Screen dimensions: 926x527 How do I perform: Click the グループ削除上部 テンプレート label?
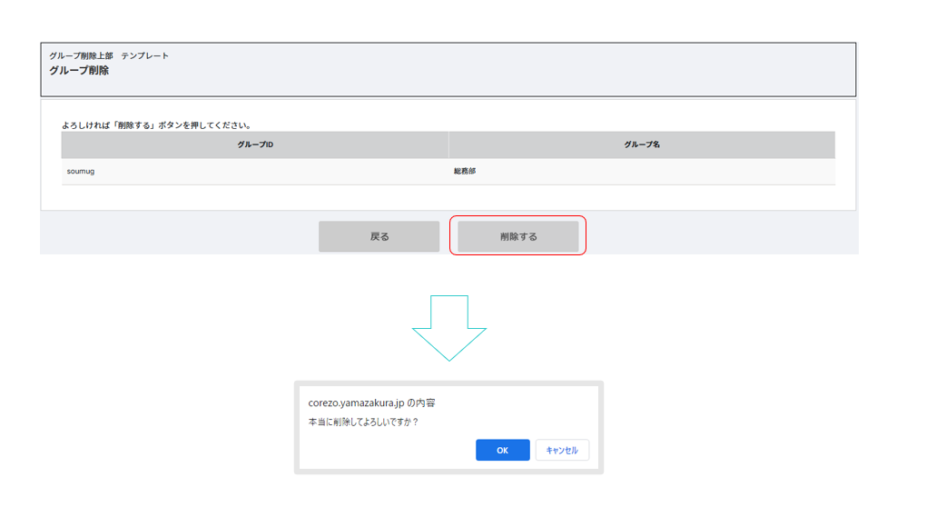(x=109, y=55)
